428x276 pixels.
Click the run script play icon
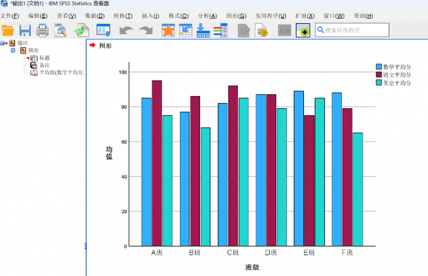click(x=261, y=30)
